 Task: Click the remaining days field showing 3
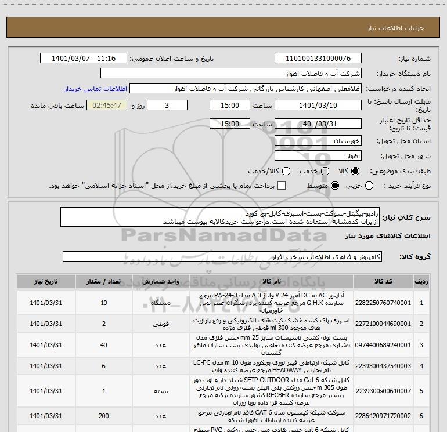click(167, 105)
